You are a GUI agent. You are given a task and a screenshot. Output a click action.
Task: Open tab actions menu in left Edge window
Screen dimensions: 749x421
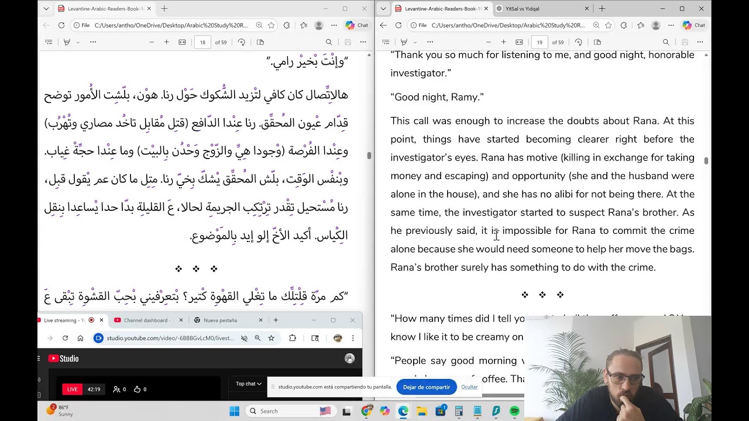[46, 9]
